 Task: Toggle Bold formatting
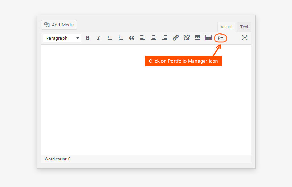point(88,38)
